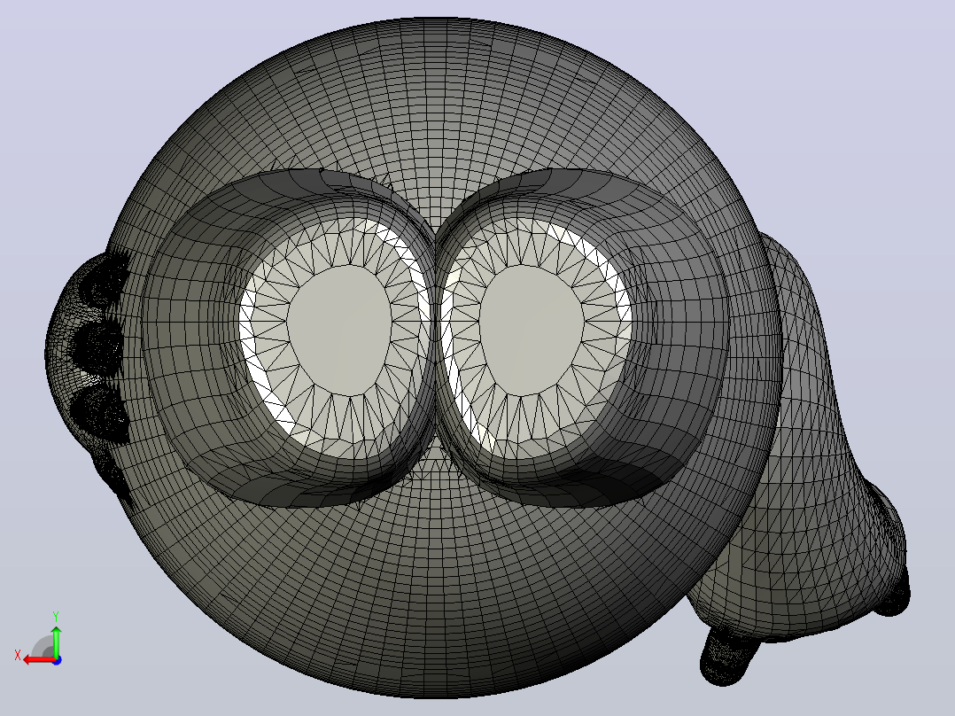Screen dimensions: 955x716
Task: Click the red X axis arrow on triad
Action: point(38,660)
